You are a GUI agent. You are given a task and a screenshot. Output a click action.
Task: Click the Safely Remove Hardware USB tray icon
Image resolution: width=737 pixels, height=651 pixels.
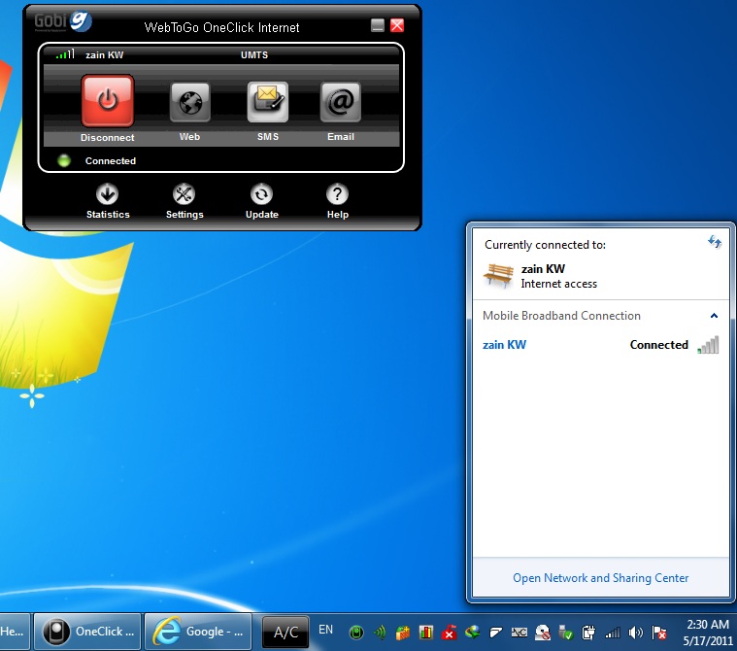(x=565, y=633)
